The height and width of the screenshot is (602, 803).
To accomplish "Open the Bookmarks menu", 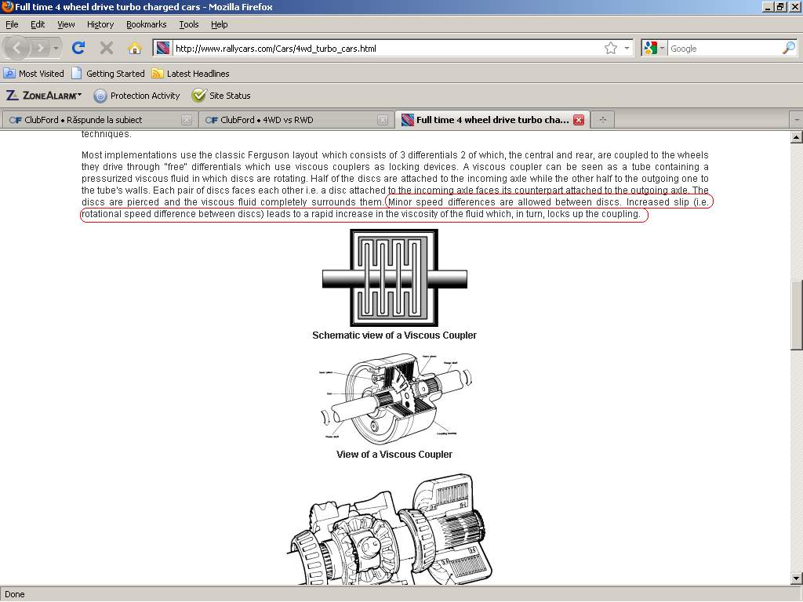I will [146, 24].
